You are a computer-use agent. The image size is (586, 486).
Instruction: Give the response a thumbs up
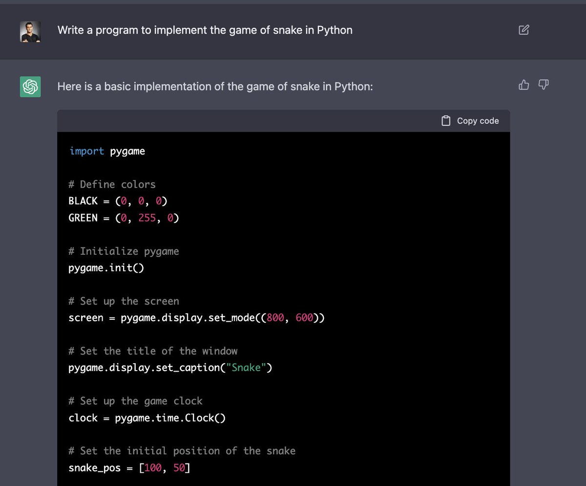[523, 85]
